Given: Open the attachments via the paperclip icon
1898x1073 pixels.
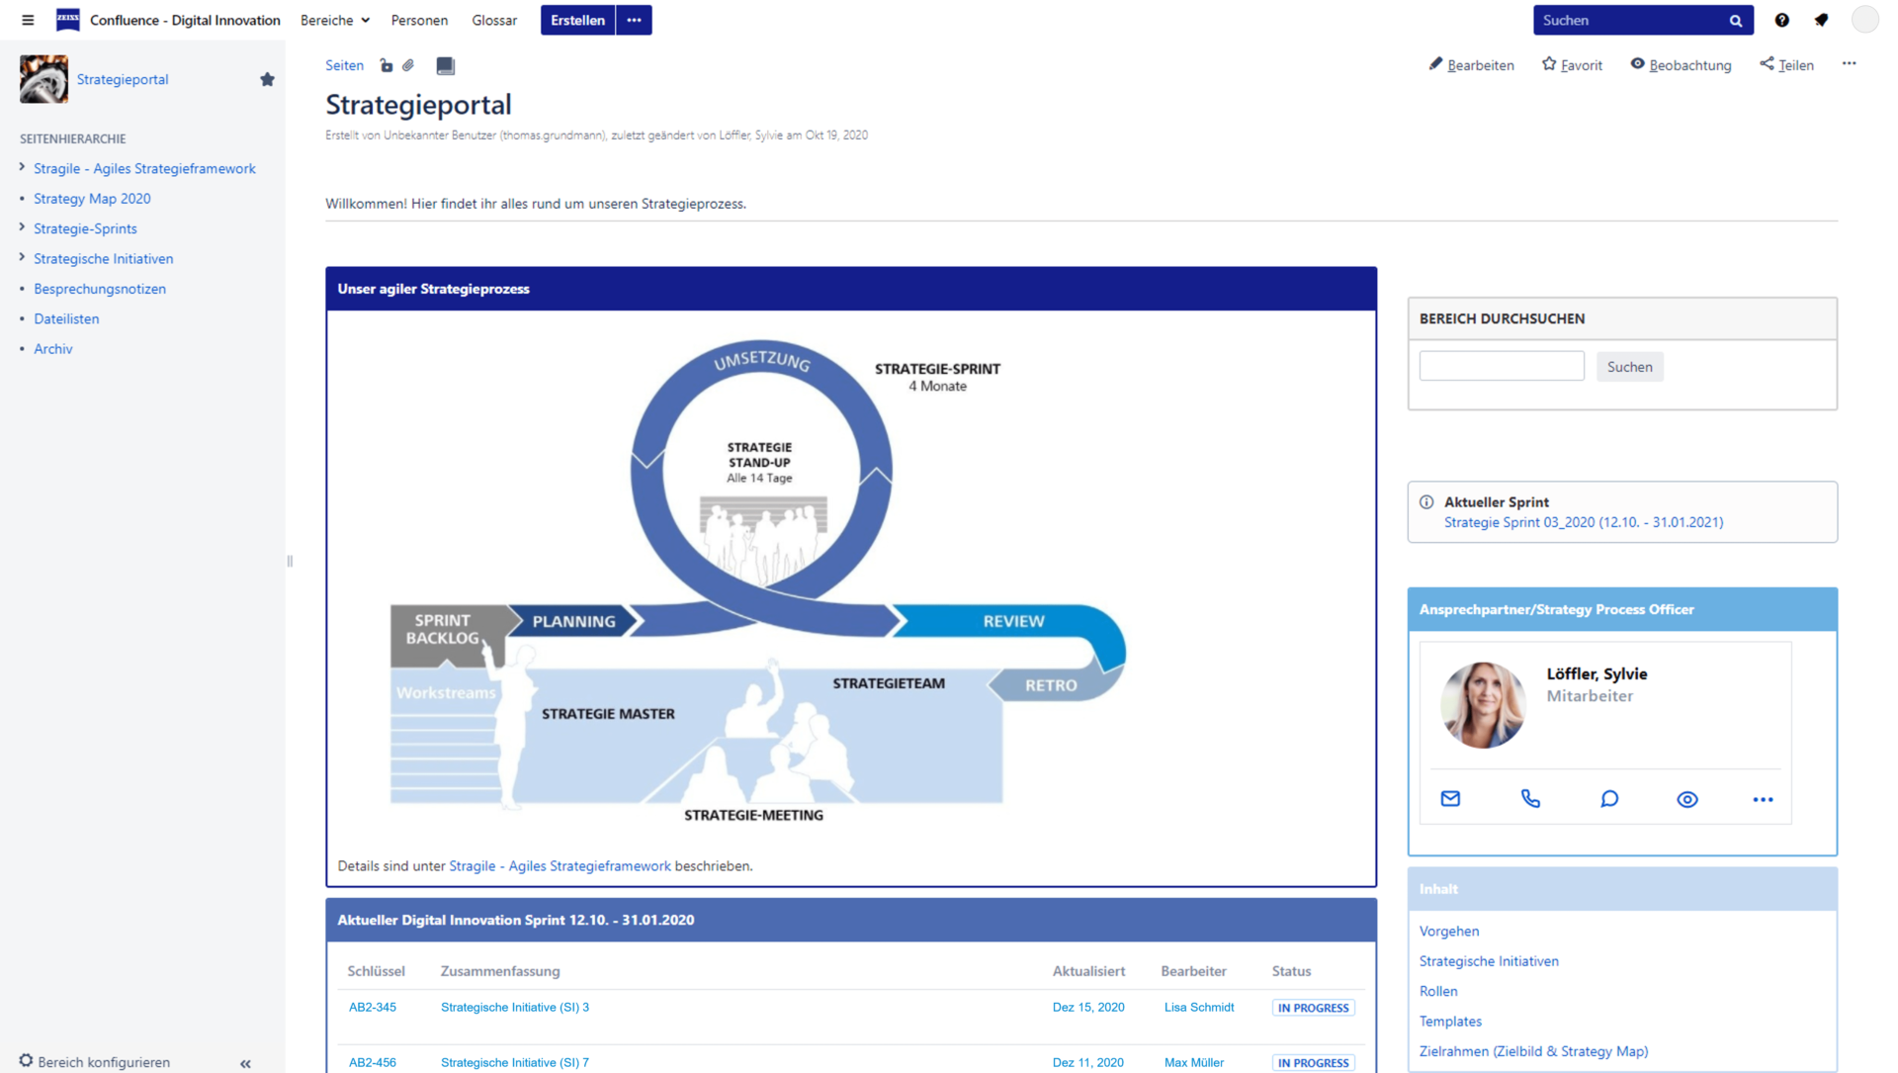Looking at the screenshot, I should point(408,65).
